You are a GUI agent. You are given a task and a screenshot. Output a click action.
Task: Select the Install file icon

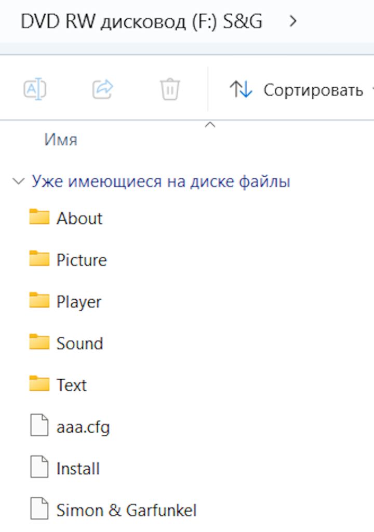point(39,467)
